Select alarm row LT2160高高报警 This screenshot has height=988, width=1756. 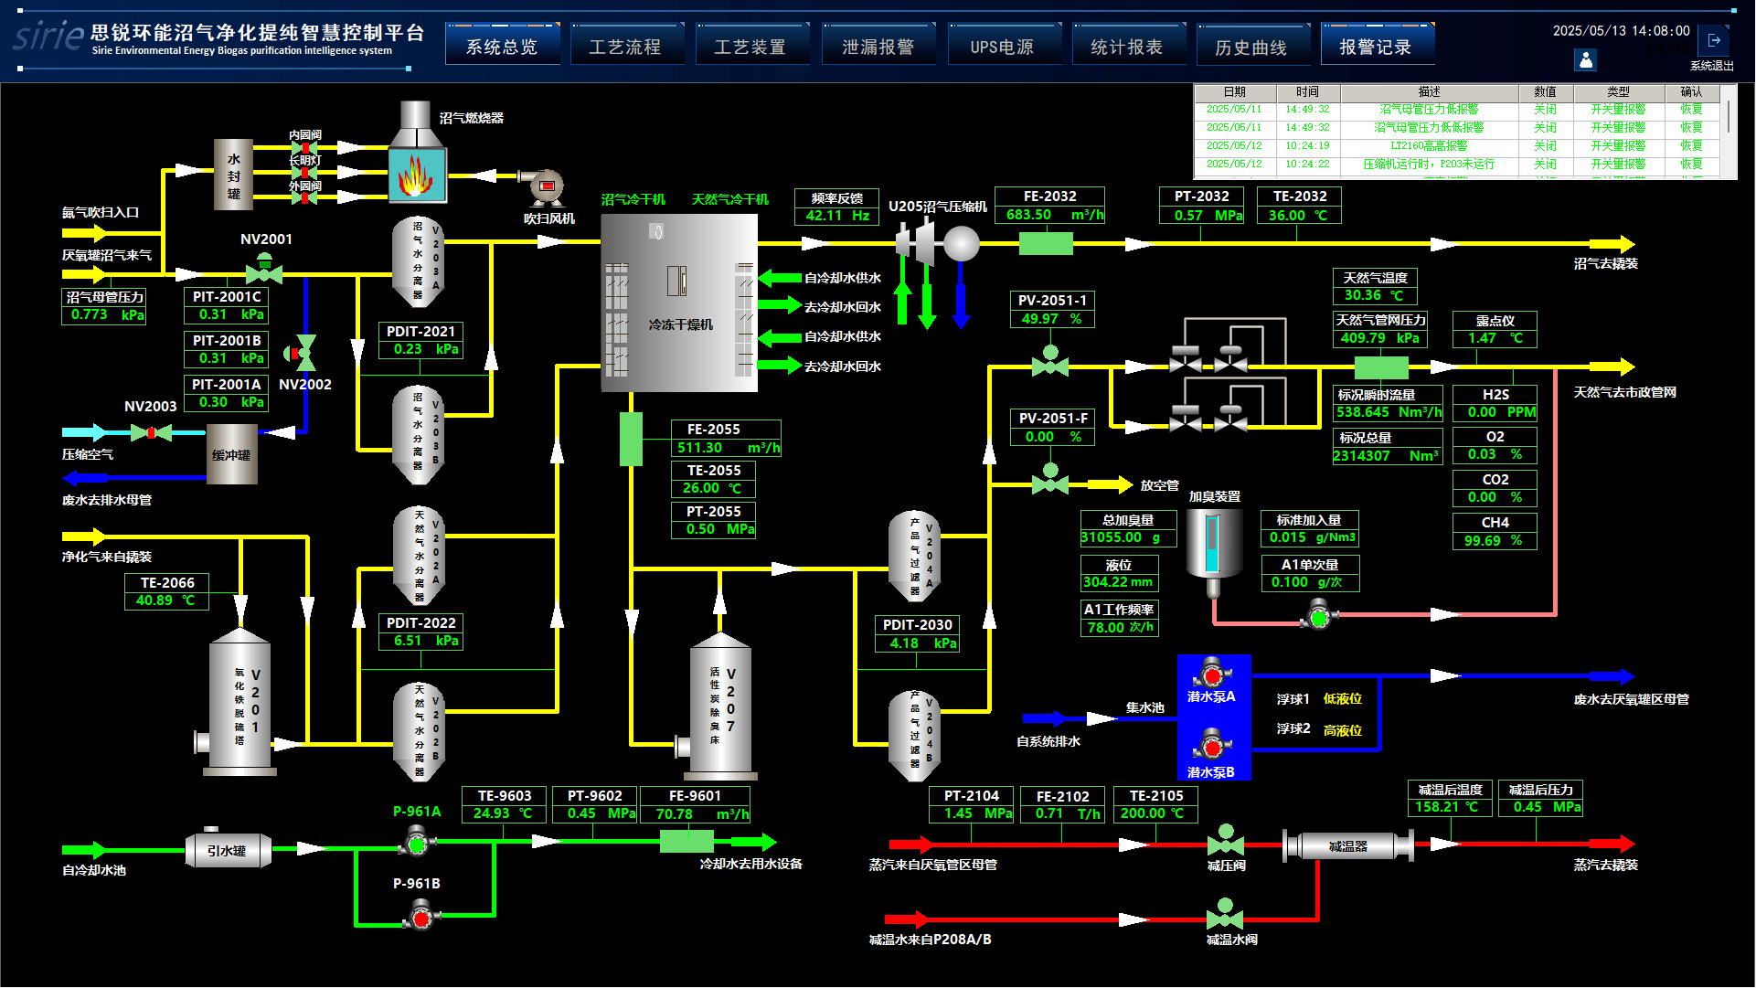pyautogui.click(x=1456, y=146)
